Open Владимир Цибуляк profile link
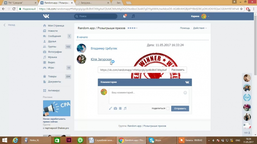Viewport: 257px width, 144px height. [104, 49]
